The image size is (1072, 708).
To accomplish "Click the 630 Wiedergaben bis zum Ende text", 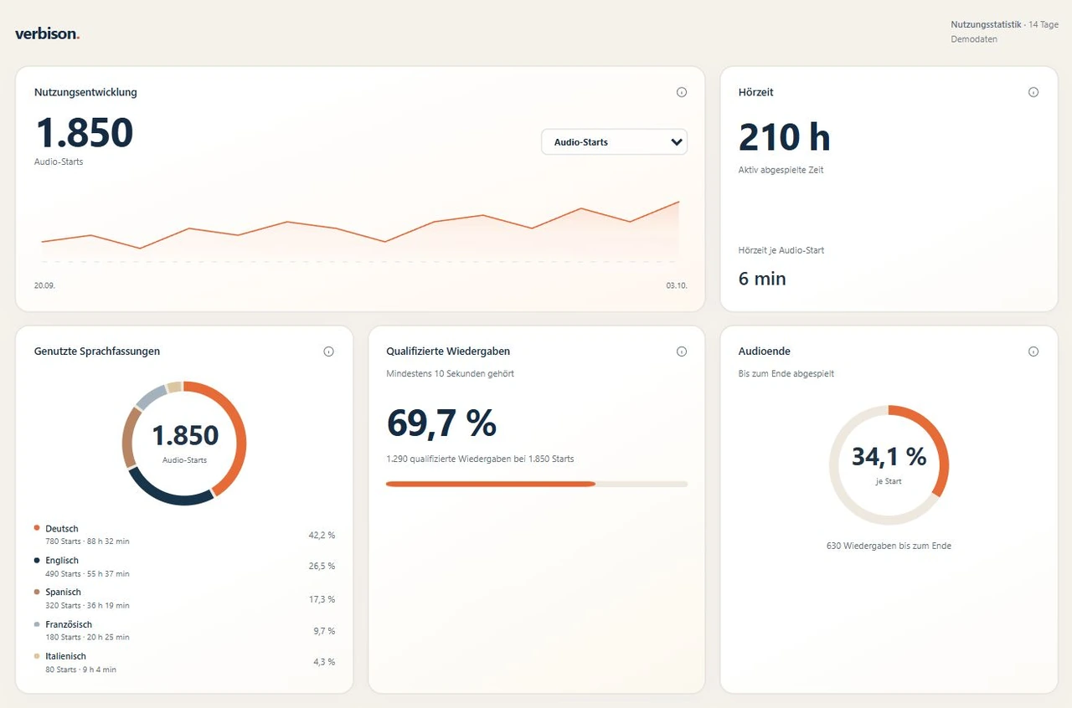I will 889,546.
